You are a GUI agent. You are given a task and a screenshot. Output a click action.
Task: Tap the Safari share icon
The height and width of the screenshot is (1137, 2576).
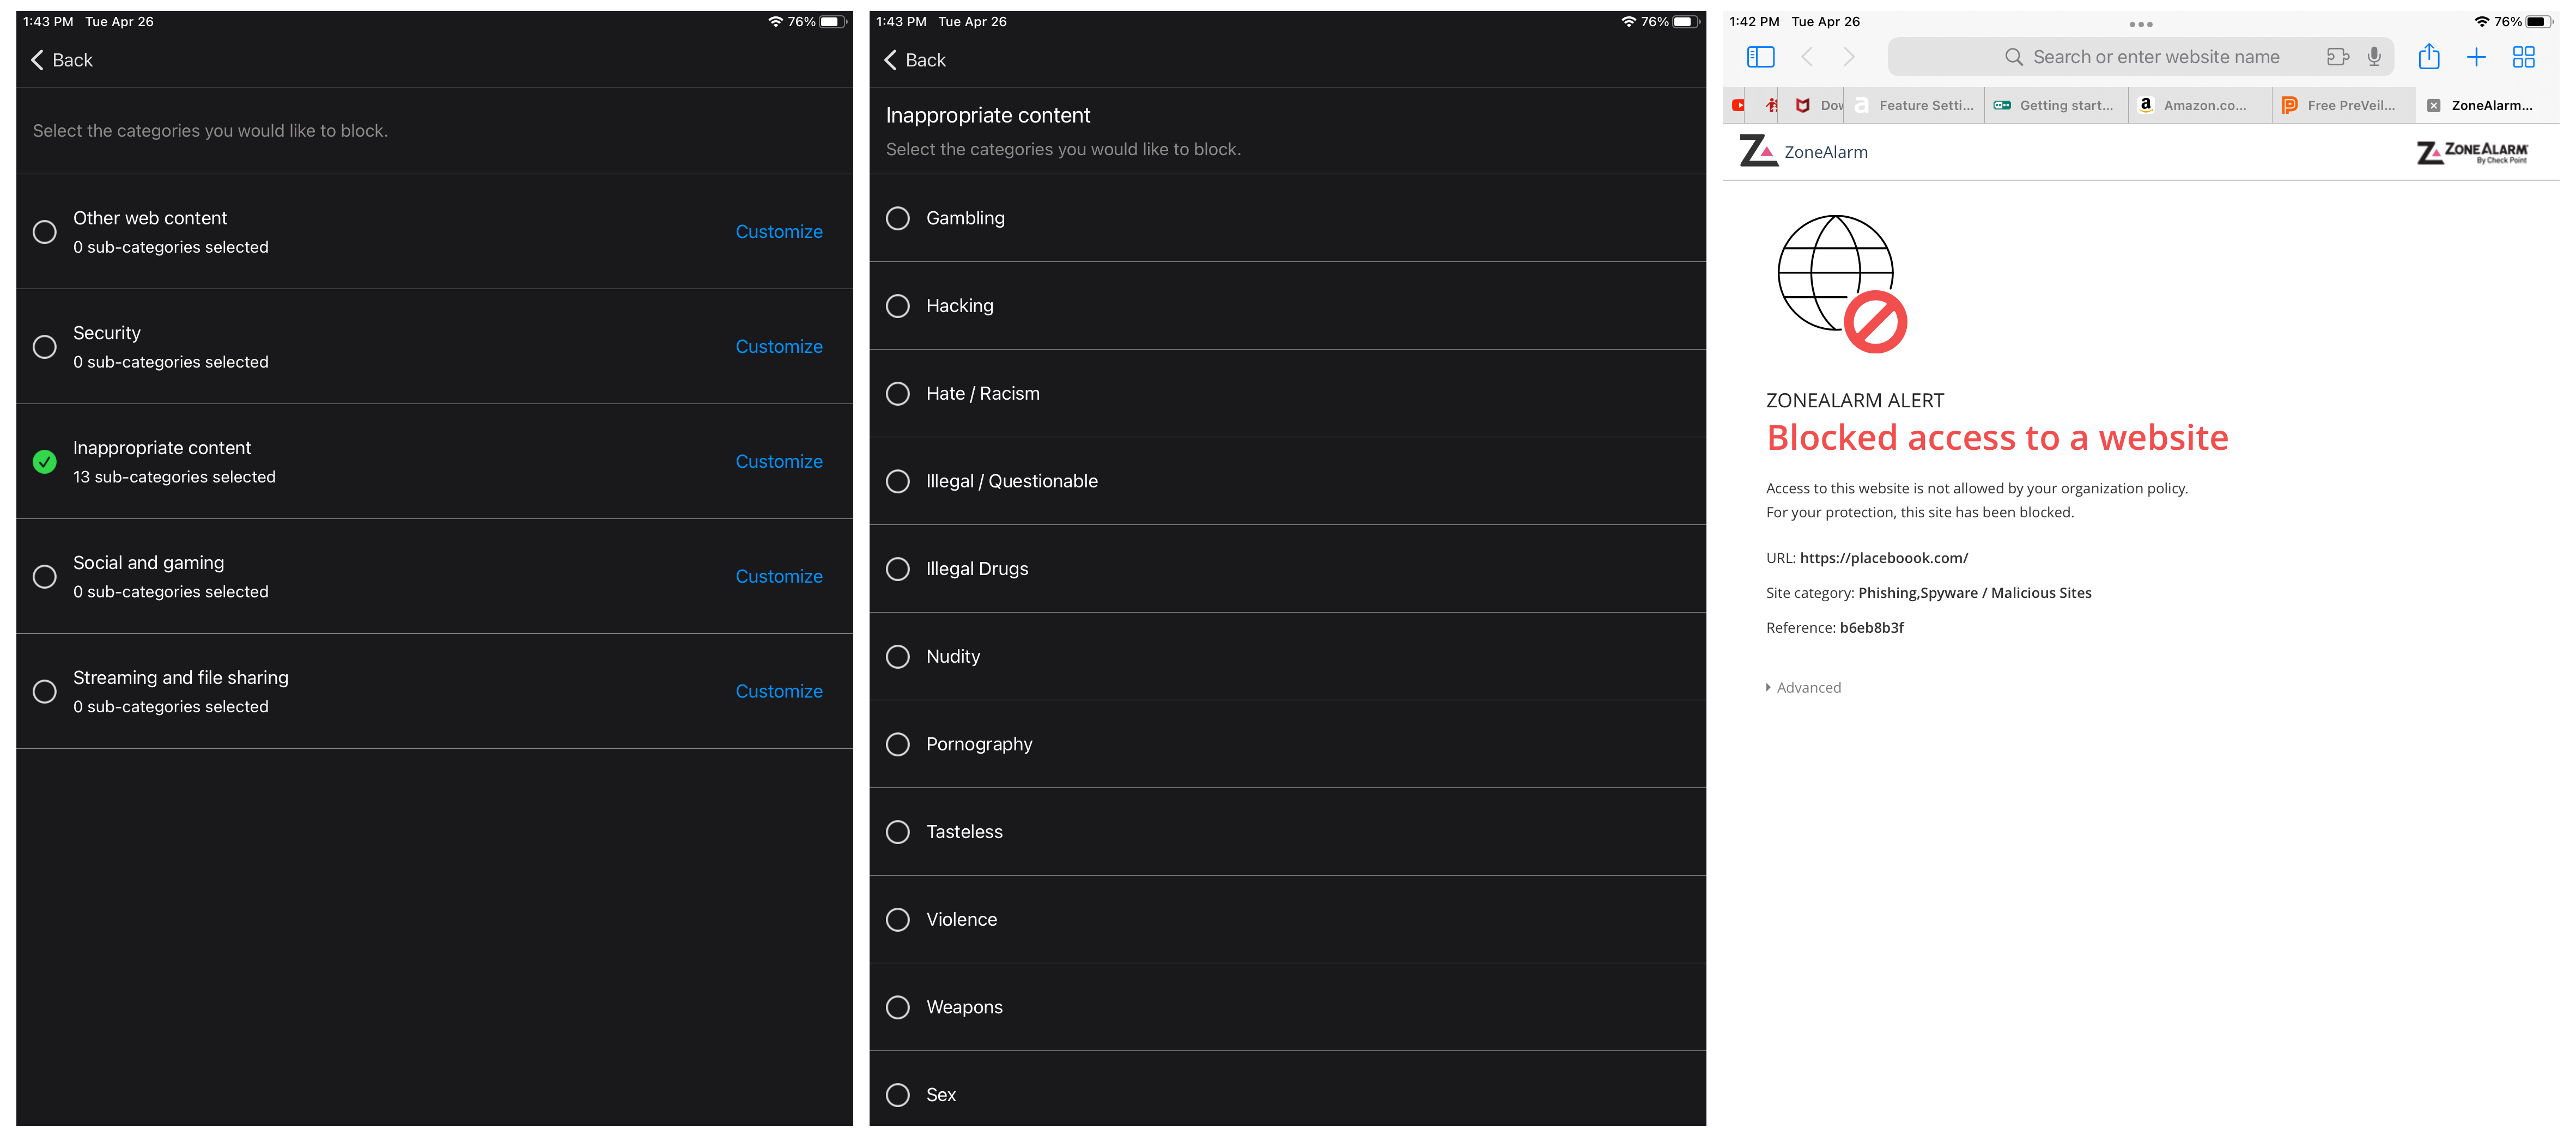tap(2428, 57)
